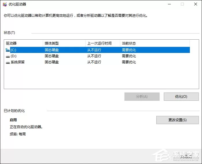202x164 pixels.
Task: Close the 优化驱动器 window
Action: click(x=195, y=4)
